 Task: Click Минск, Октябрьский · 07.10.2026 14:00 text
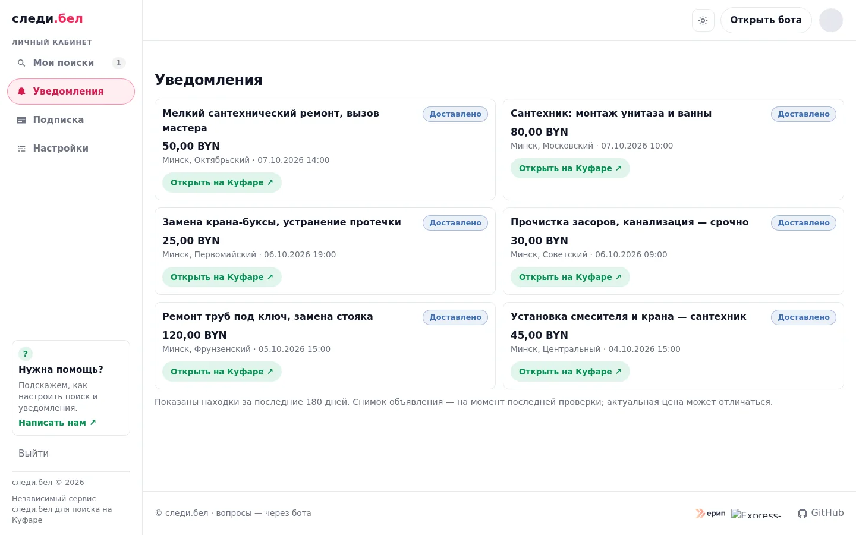click(x=246, y=160)
